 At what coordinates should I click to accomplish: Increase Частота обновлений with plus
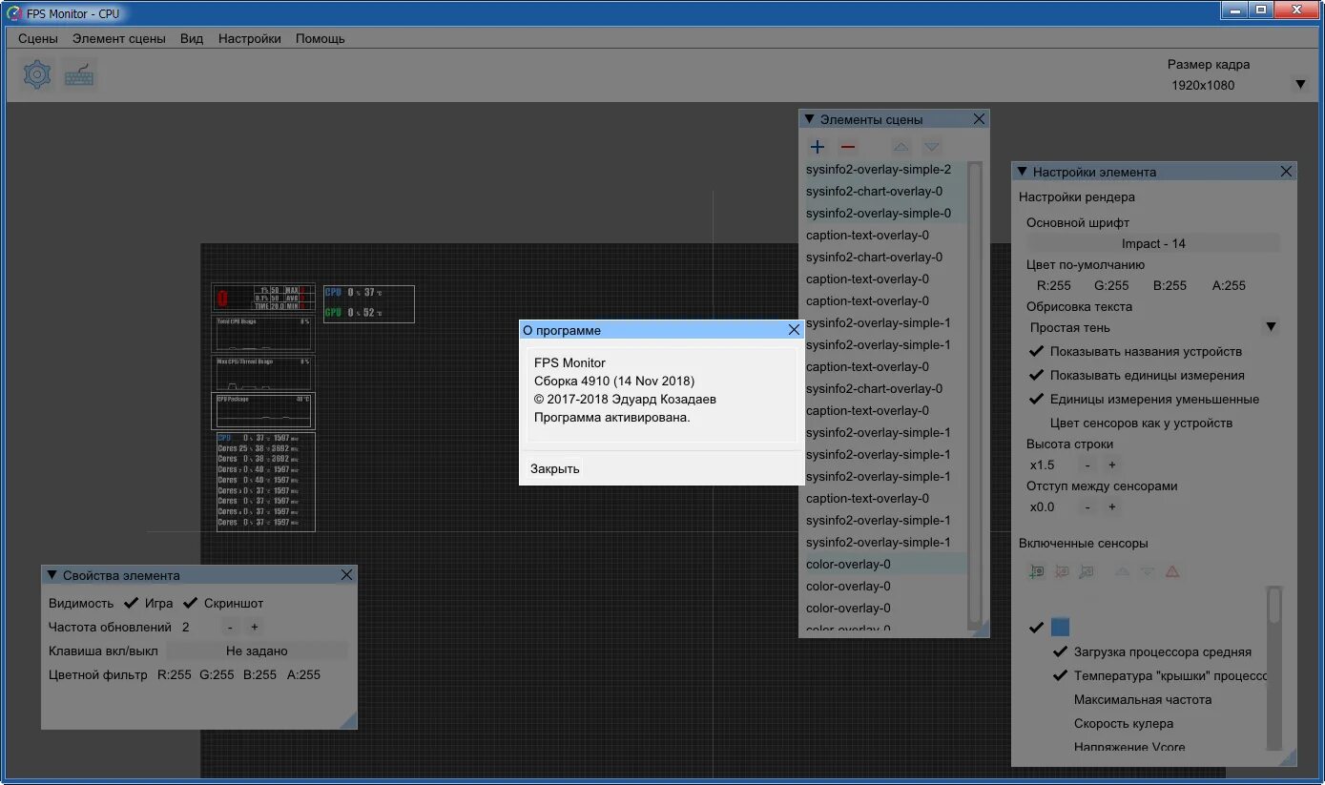[x=254, y=627]
